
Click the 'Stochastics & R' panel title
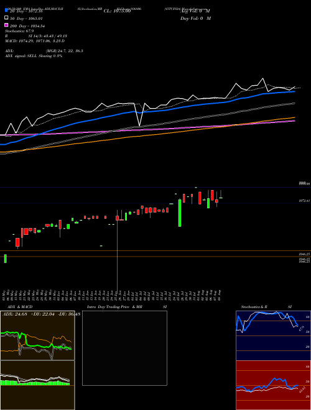254,307
